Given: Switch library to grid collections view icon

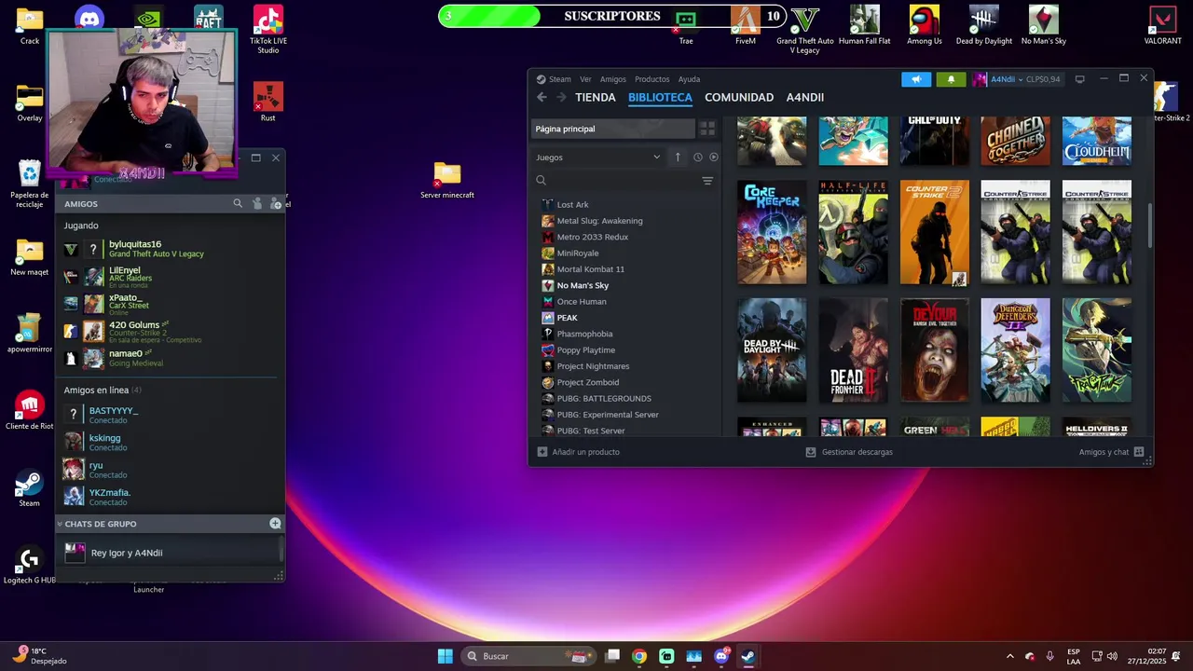Looking at the screenshot, I should (x=707, y=129).
